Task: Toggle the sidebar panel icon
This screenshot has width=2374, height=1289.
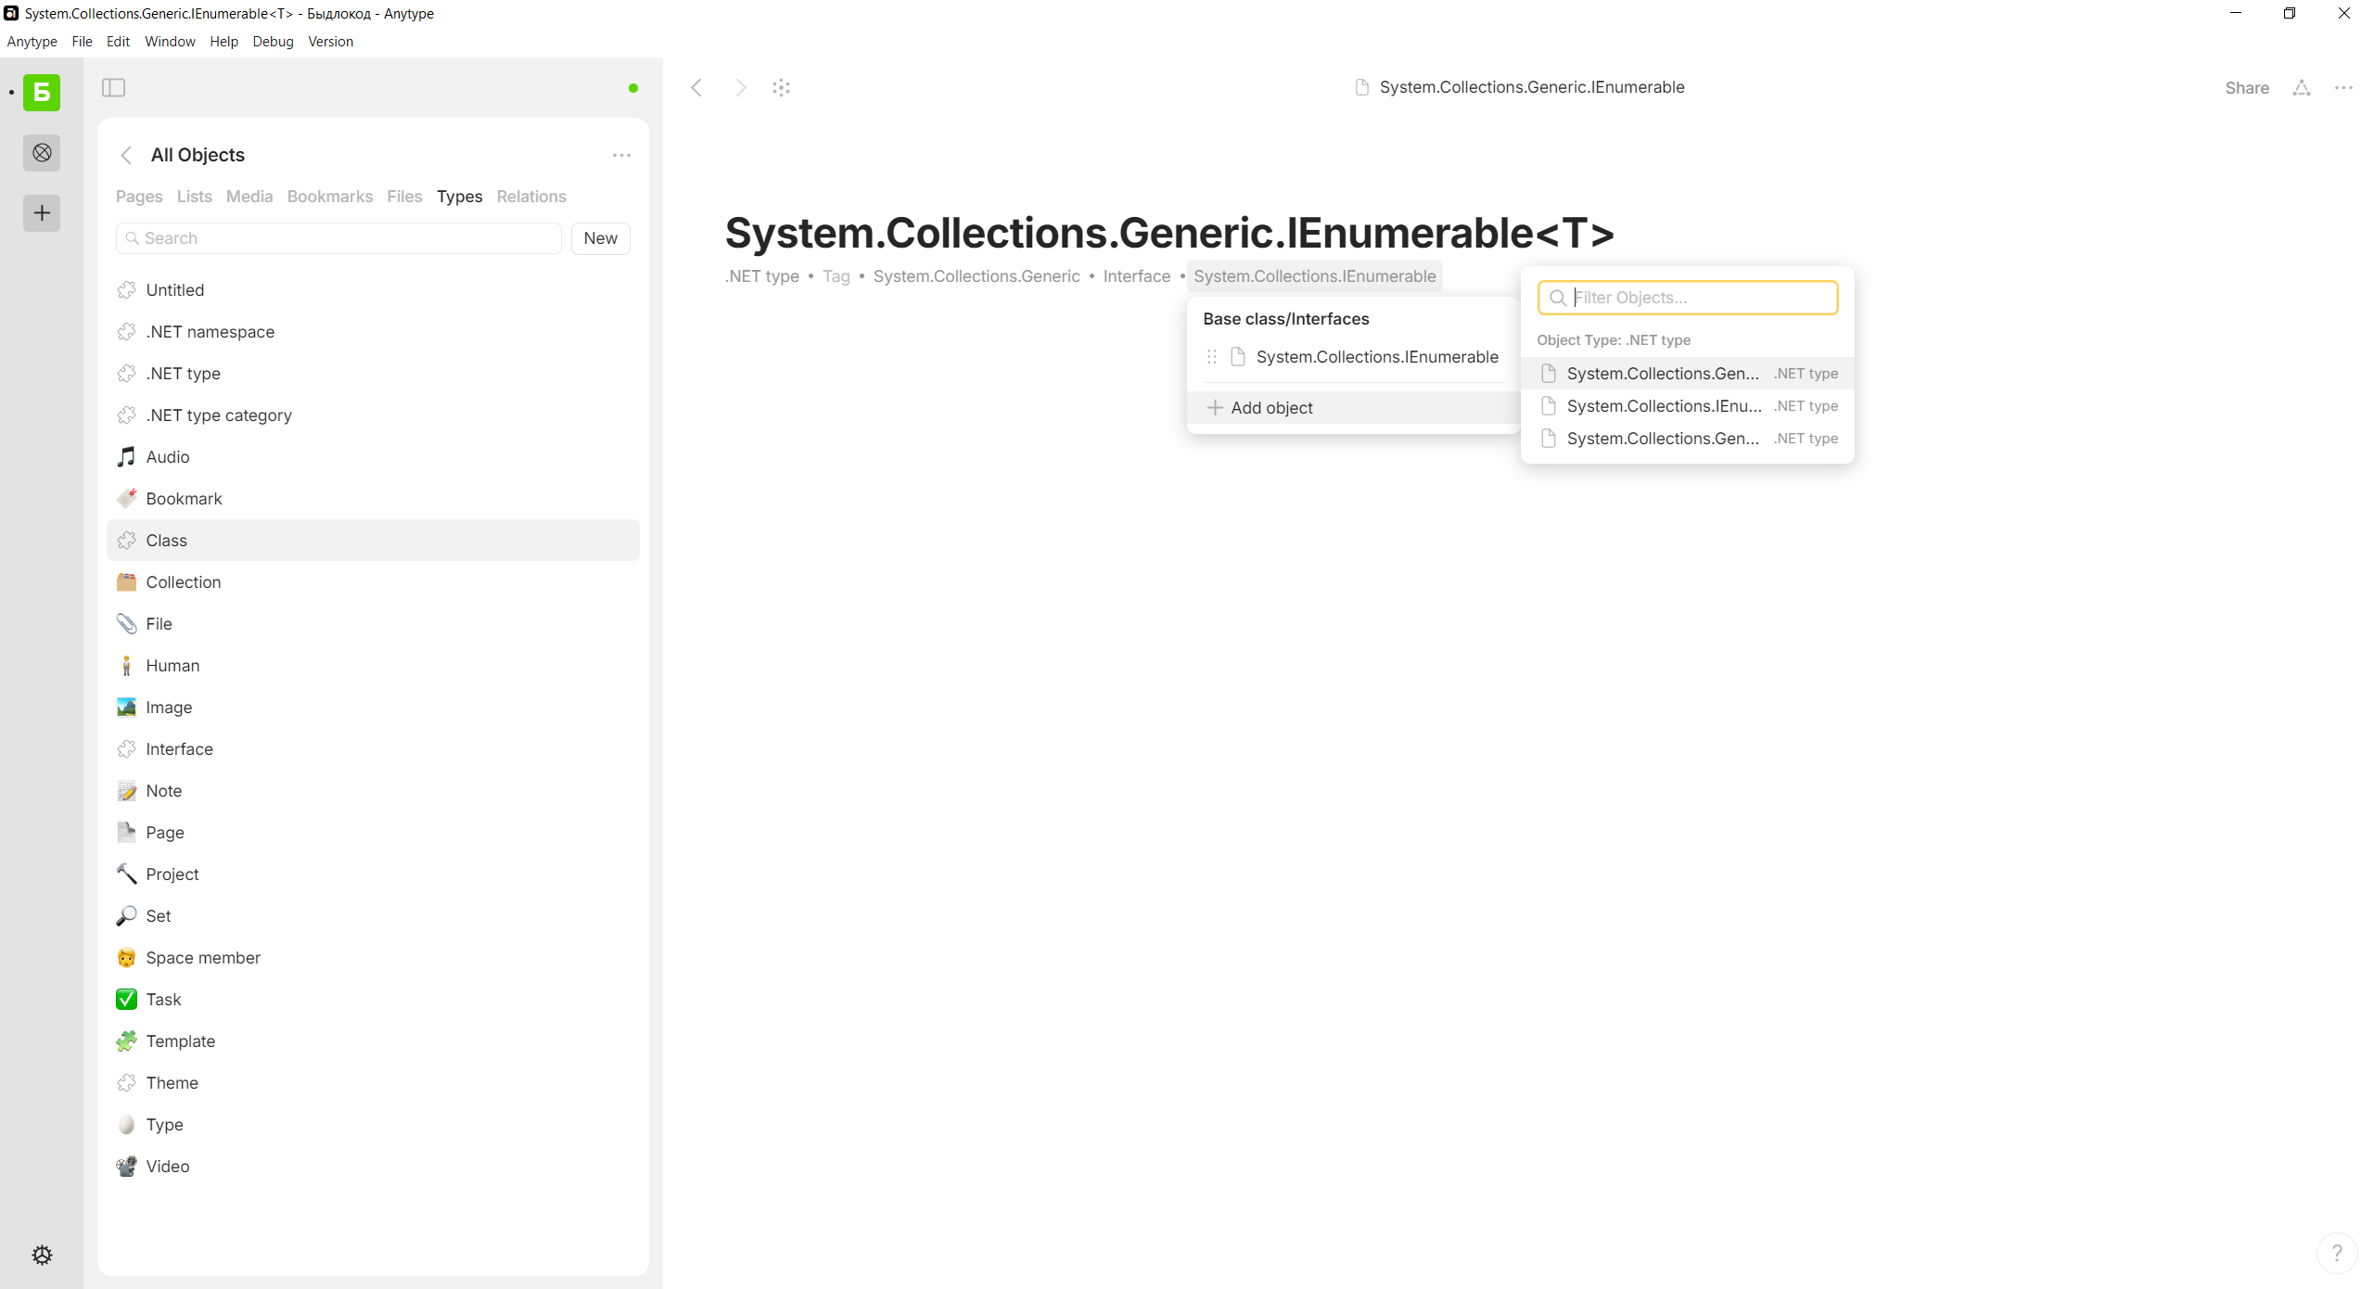Action: [113, 87]
